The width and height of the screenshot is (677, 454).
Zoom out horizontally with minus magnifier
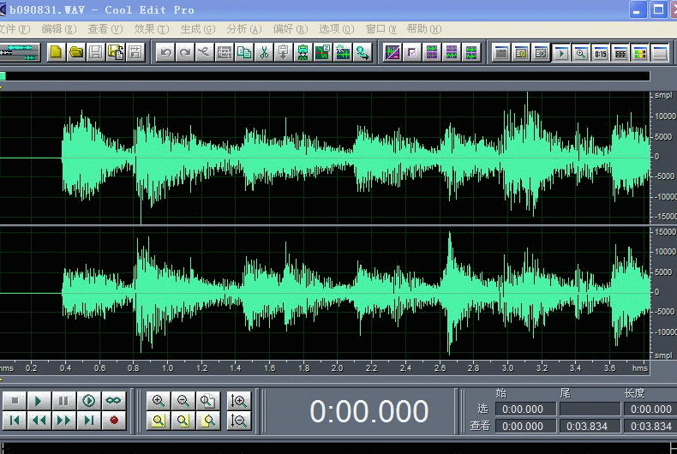(183, 401)
